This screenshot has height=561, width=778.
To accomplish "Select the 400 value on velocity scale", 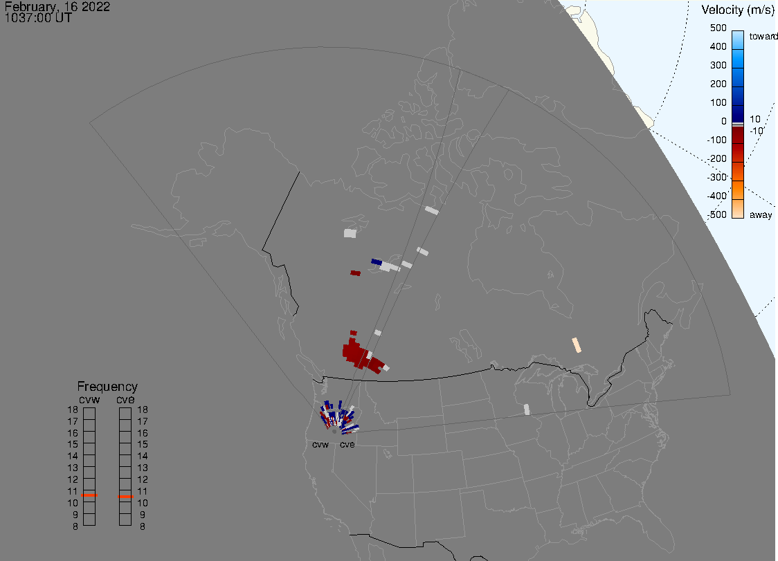I will 718,46.
